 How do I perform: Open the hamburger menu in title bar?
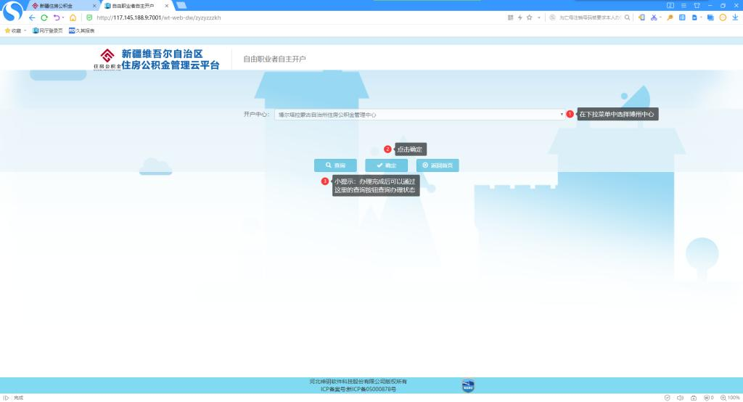click(684, 5)
